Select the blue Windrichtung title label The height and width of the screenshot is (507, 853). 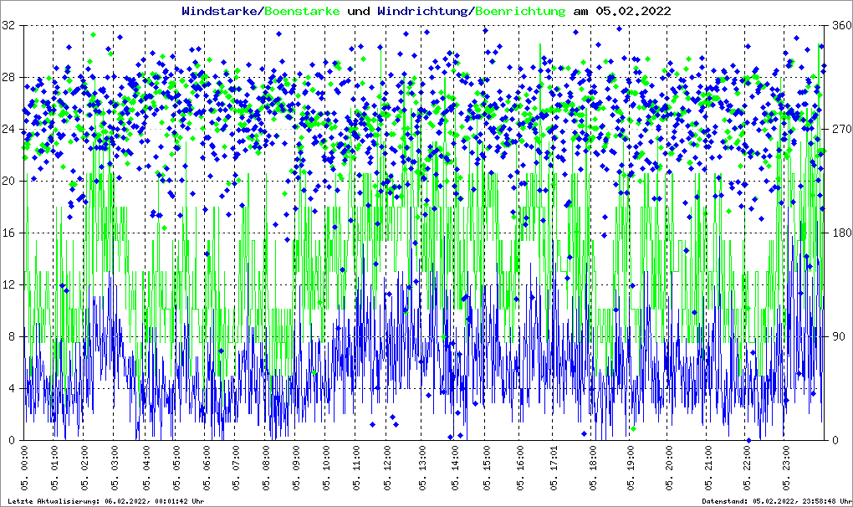423,11
